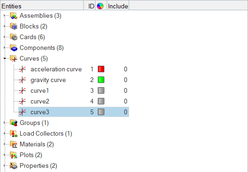The height and width of the screenshot is (172, 248).
Task: Expand the Cards (6) node
Action: [5, 37]
